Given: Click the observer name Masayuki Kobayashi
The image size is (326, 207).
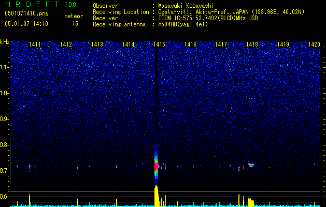Looking at the screenshot, I should click(186, 6).
